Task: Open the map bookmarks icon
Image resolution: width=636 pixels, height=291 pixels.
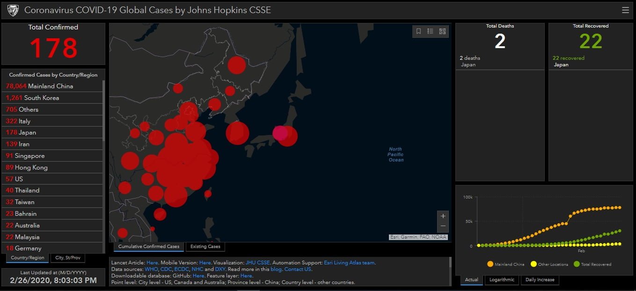Action: click(418, 31)
